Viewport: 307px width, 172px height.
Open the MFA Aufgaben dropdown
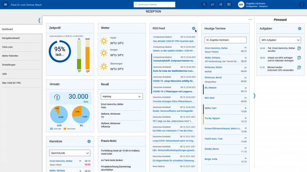[280, 40]
